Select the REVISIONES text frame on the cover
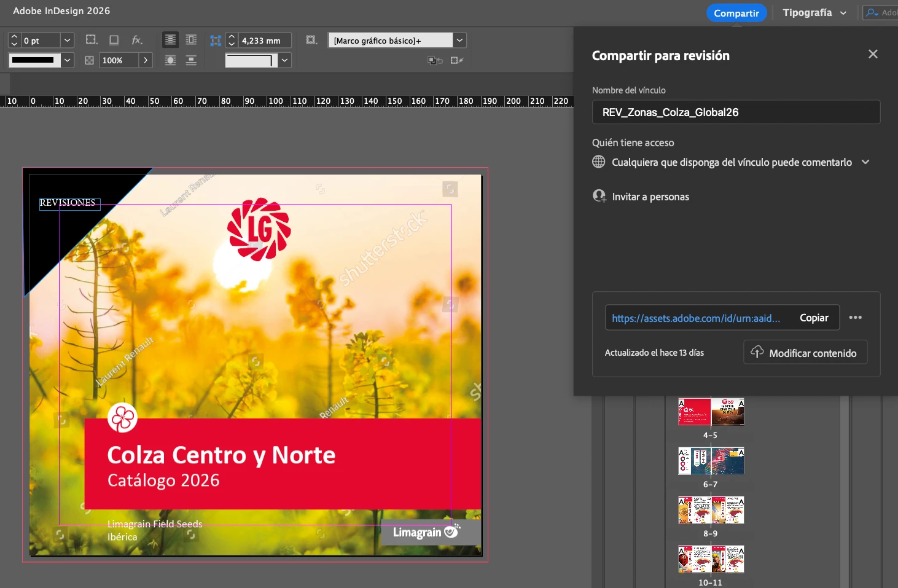The height and width of the screenshot is (588, 898). pyautogui.click(x=69, y=203)
